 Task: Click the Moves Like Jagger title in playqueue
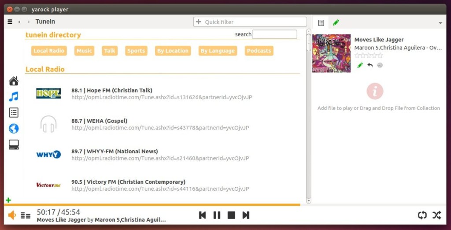coord(379,40)
